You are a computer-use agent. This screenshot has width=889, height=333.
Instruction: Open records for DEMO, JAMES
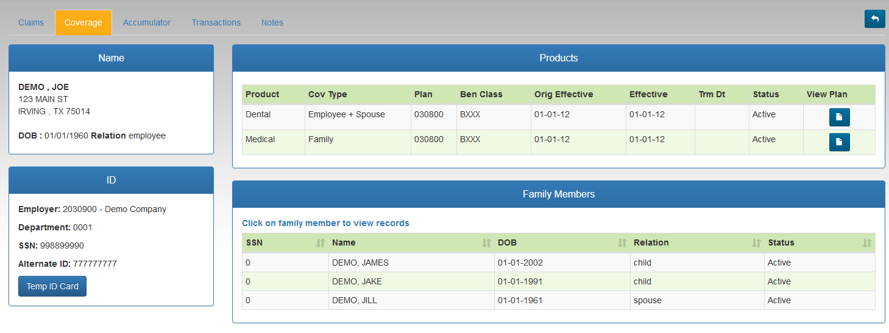click(x=559, y=263)
